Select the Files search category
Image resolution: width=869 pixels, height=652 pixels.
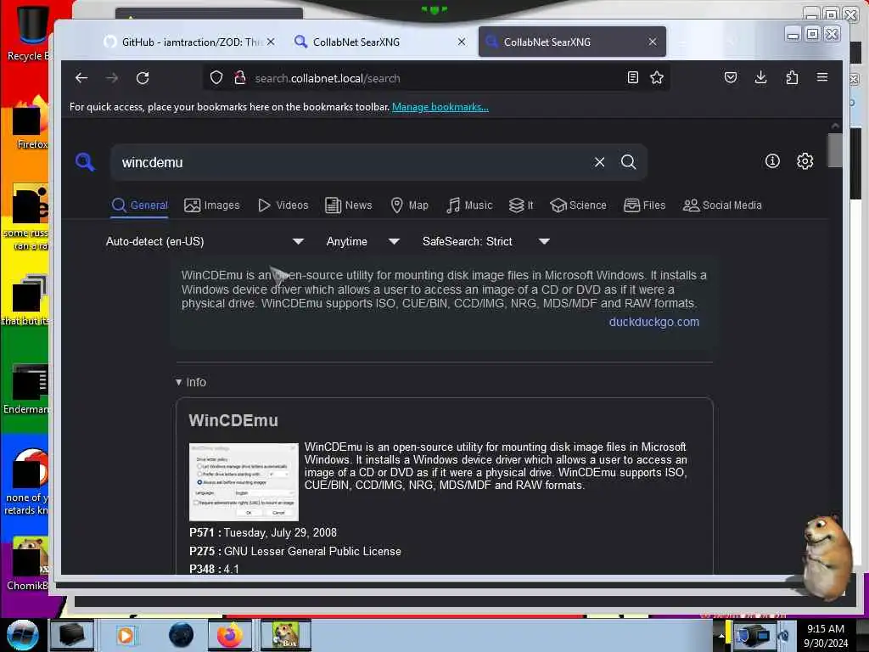(645, 205)
